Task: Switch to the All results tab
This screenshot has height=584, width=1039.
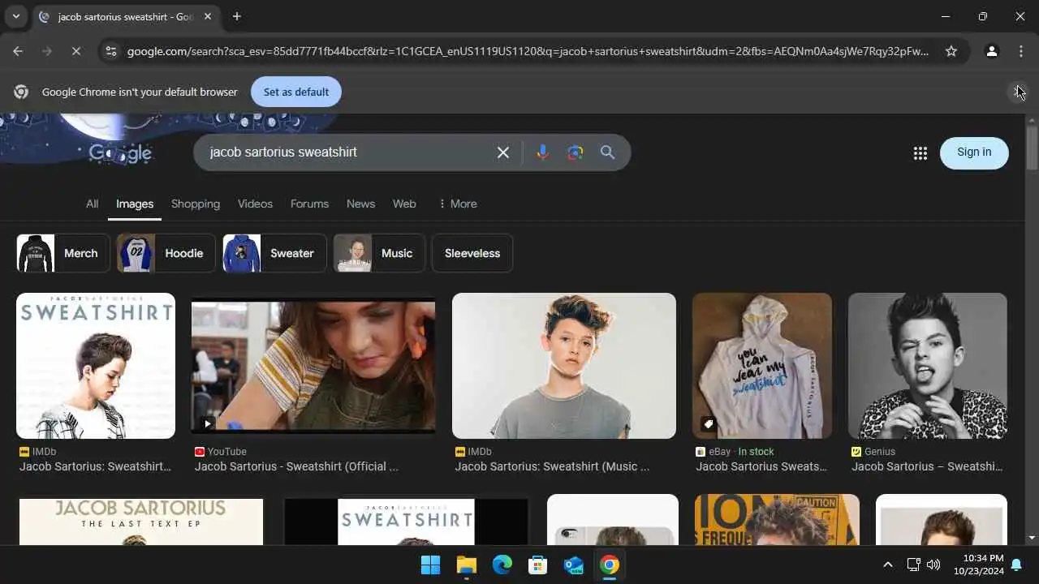Action: (x=93, y=204)
